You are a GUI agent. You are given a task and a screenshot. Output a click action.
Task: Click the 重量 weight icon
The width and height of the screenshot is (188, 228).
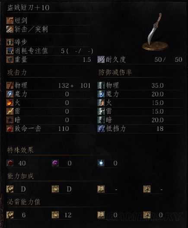click(x=10, y=59)
